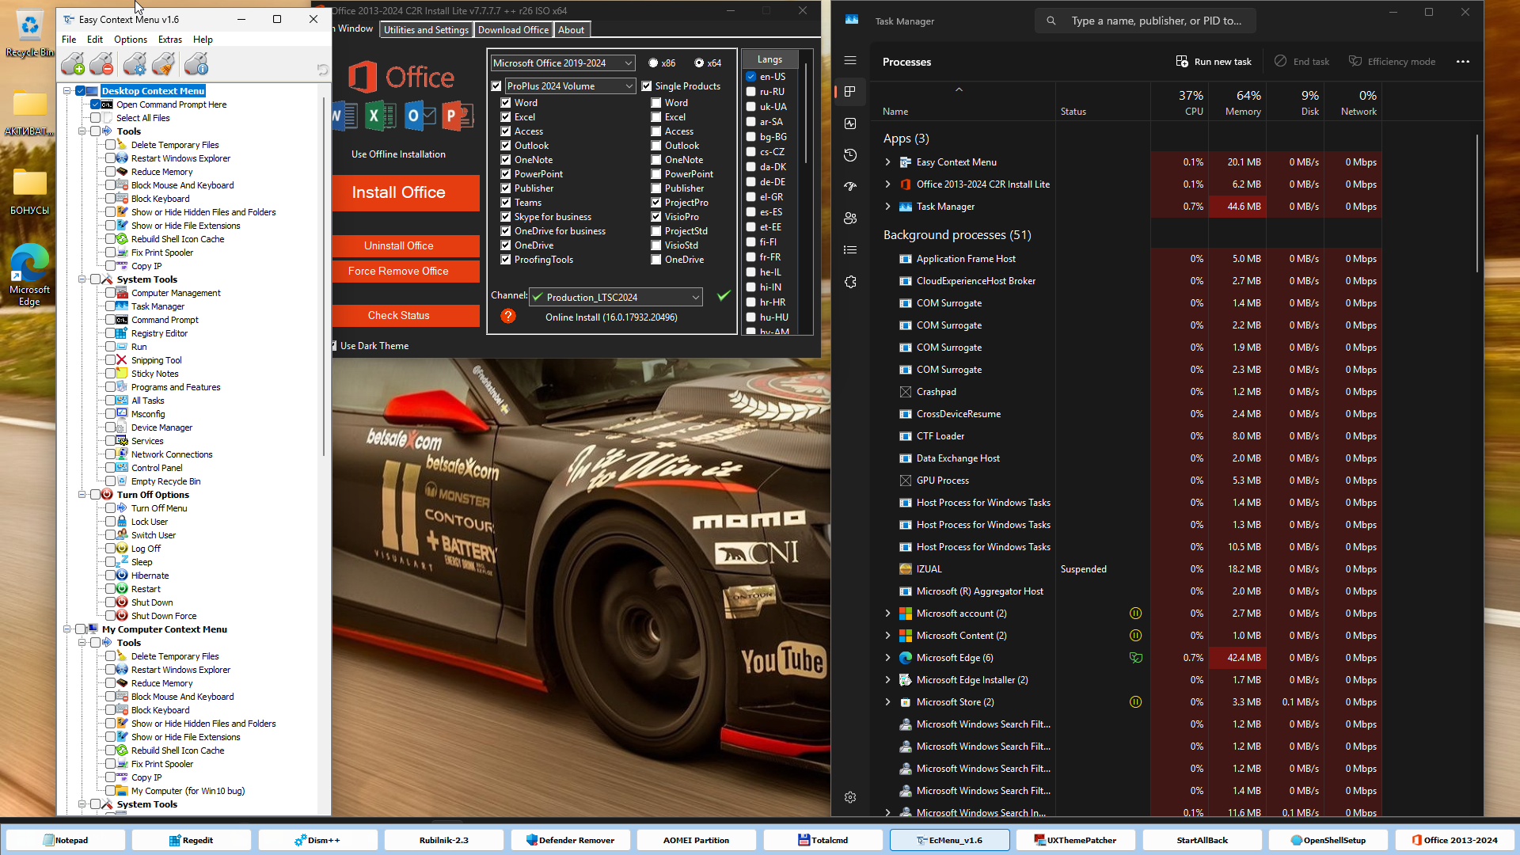This screenshot has width=1520, height=855.
Task: Switch to Download Office tab
Action: [513, 30]
